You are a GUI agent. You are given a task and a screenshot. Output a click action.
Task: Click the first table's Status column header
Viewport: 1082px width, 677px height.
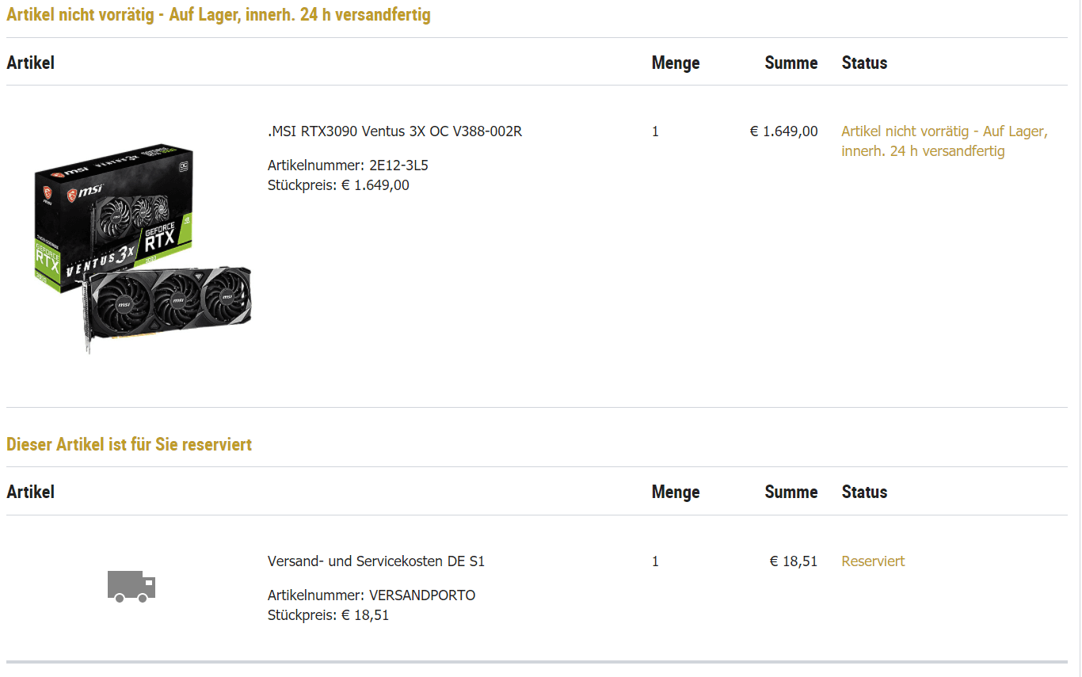point(864,63)
